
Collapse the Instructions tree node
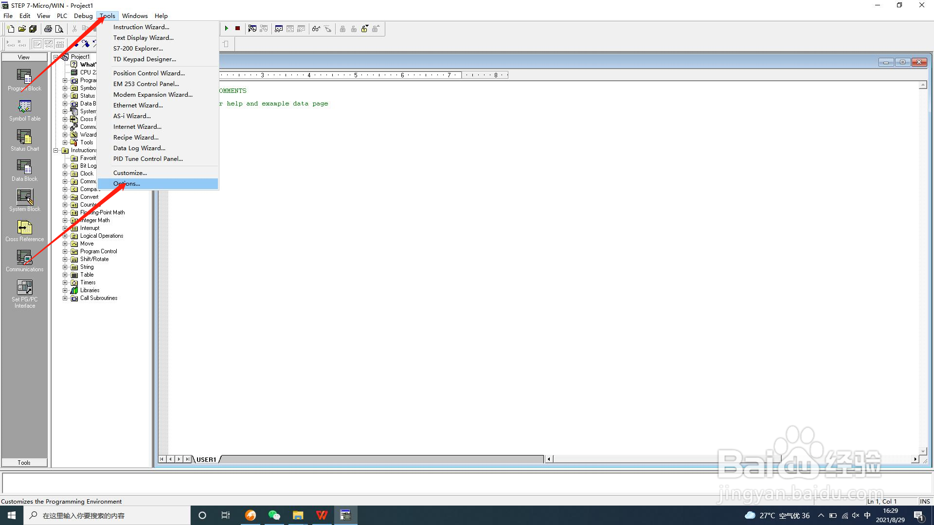click(56, 150)
